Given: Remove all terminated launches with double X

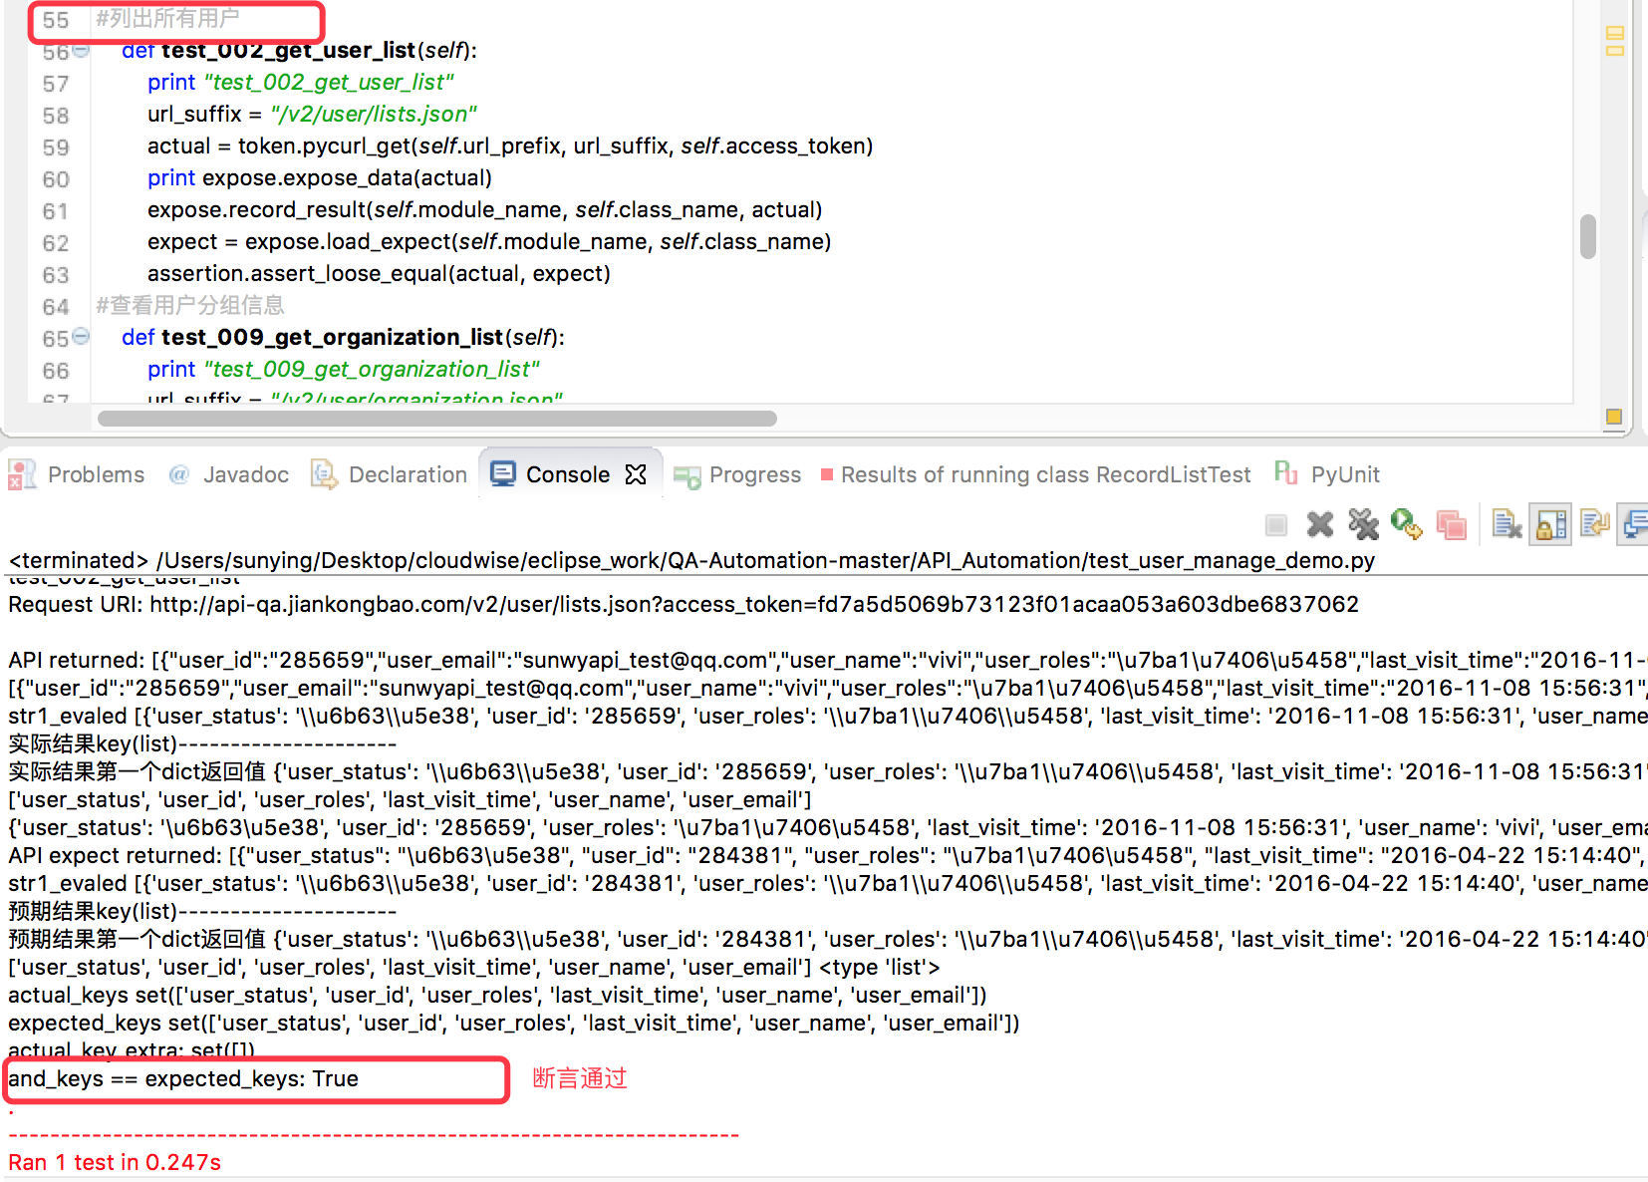Looking at the screenshot, I should tap(1363, 524).
